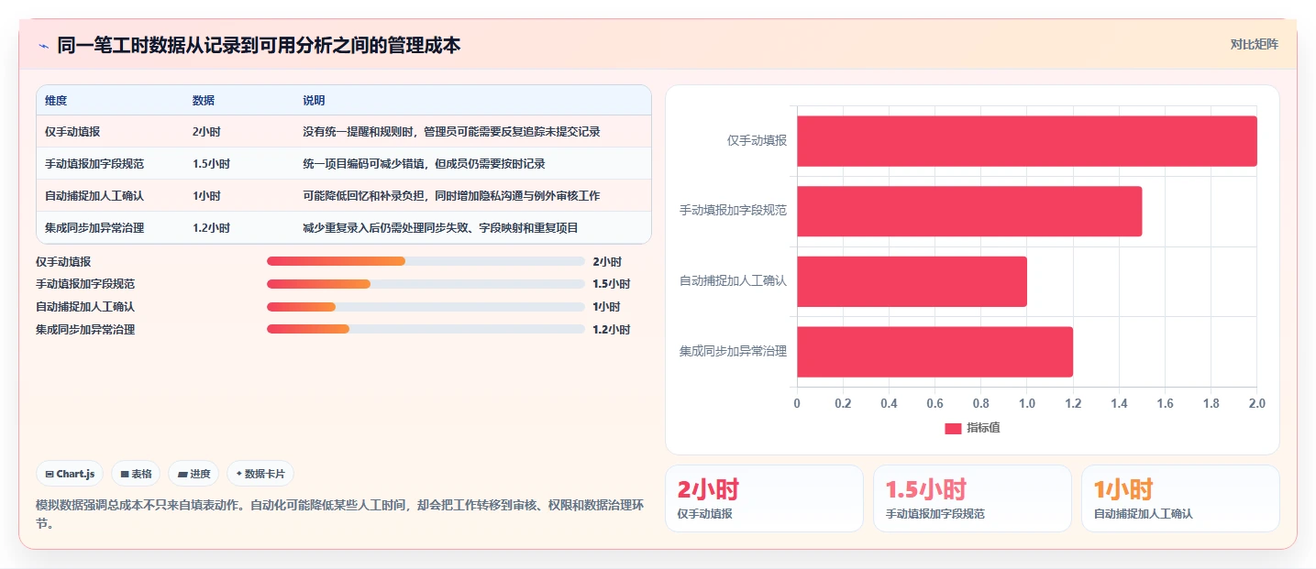1316x569 pixels.
Task: Toggle the 指标值 legend swatch
Action: [953, 428]
